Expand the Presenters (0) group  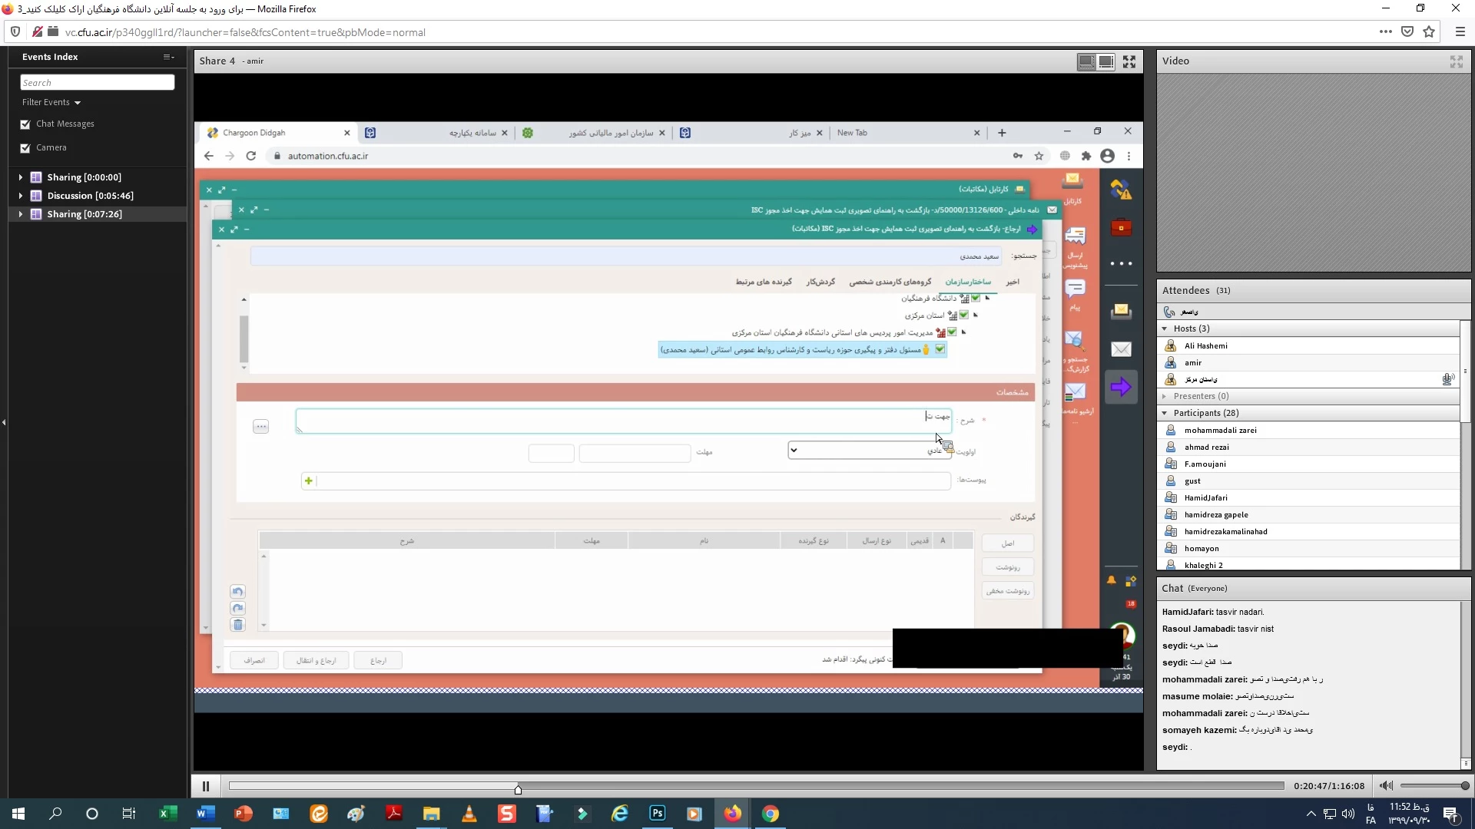point(1165,396)
